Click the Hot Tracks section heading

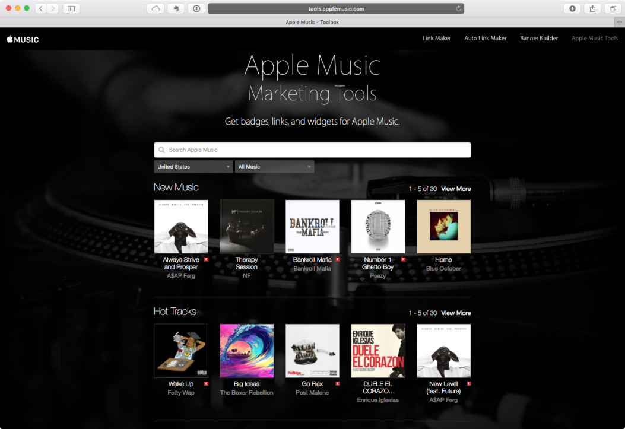[x=175, y=312]
